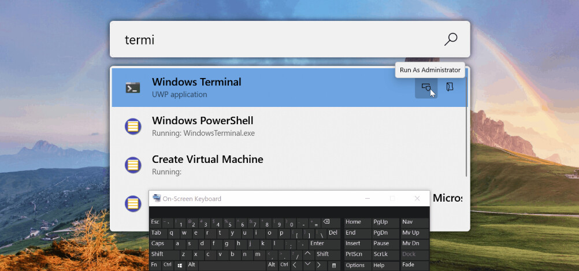Close the On-Screen Keyboard window
This screenshot has width=579, height=271.
(x=417, y=199)
